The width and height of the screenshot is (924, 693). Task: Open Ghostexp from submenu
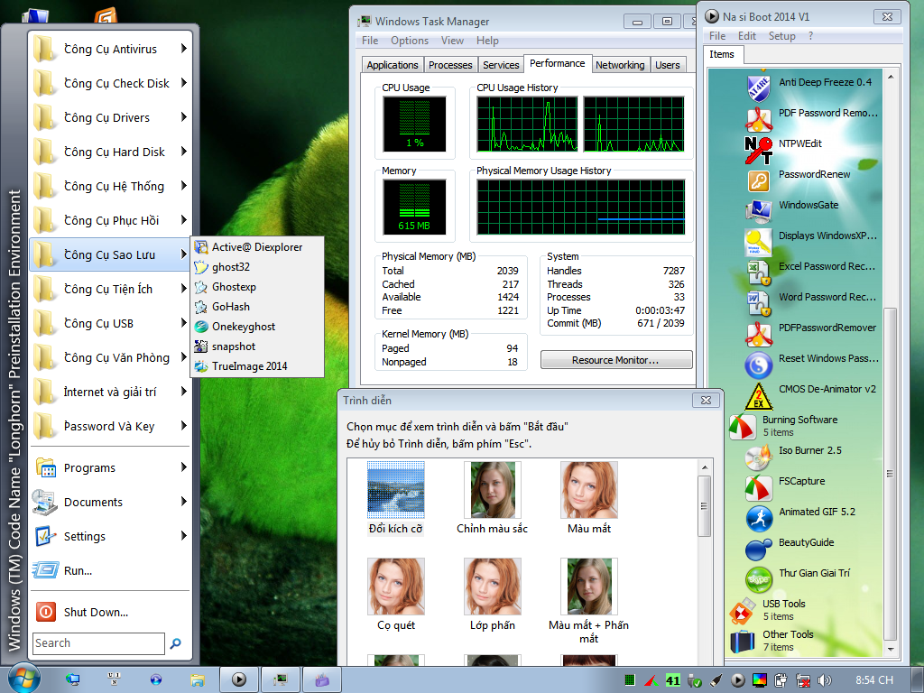pos(257,287)
